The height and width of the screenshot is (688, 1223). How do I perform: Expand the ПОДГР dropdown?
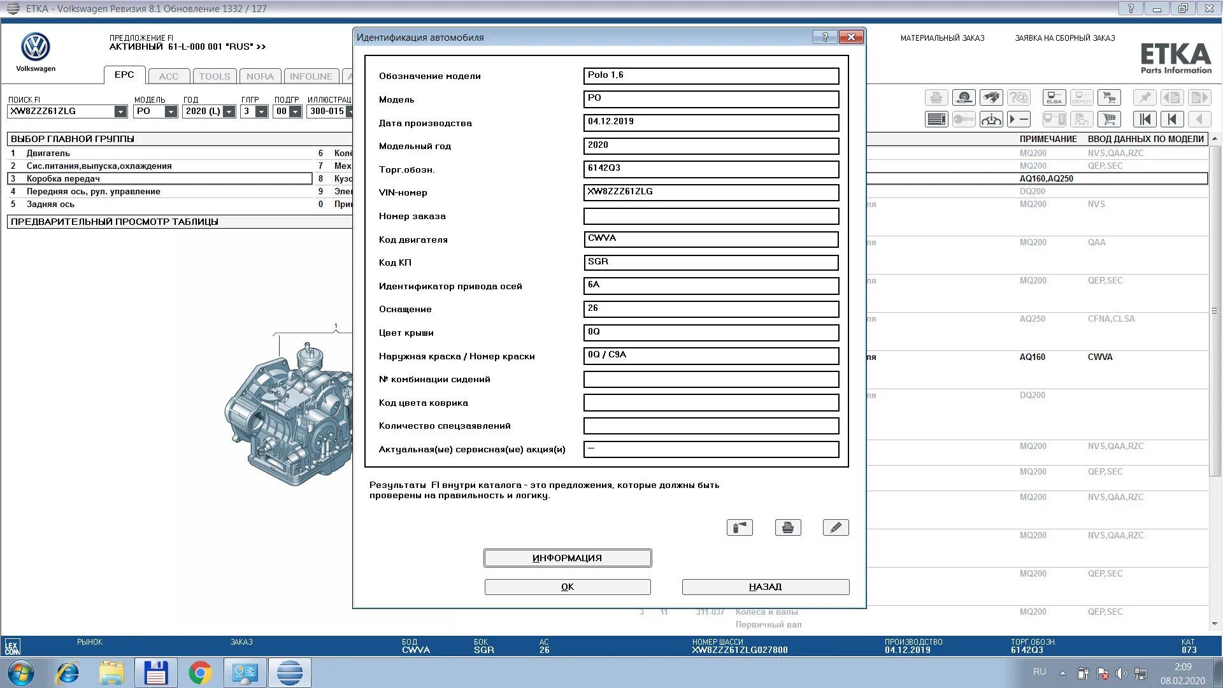point(295,111)
